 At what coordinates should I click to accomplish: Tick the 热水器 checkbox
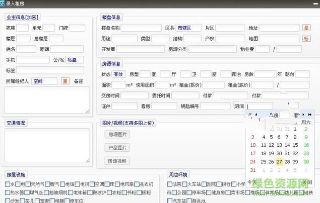point(7,192)
